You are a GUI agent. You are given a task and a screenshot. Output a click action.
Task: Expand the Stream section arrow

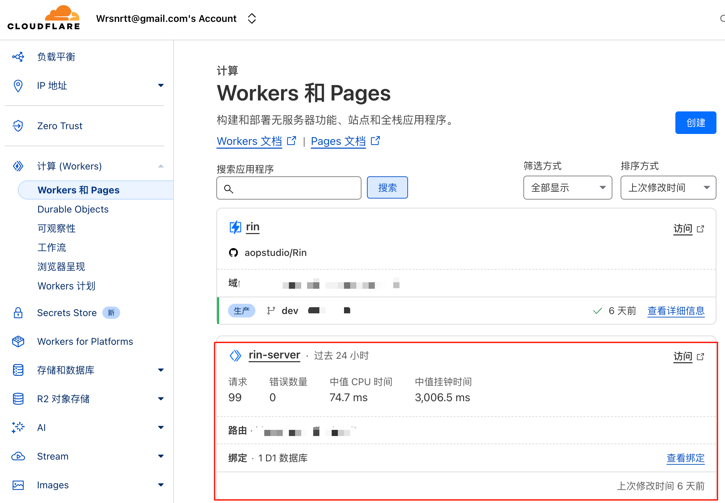(161, 456)
